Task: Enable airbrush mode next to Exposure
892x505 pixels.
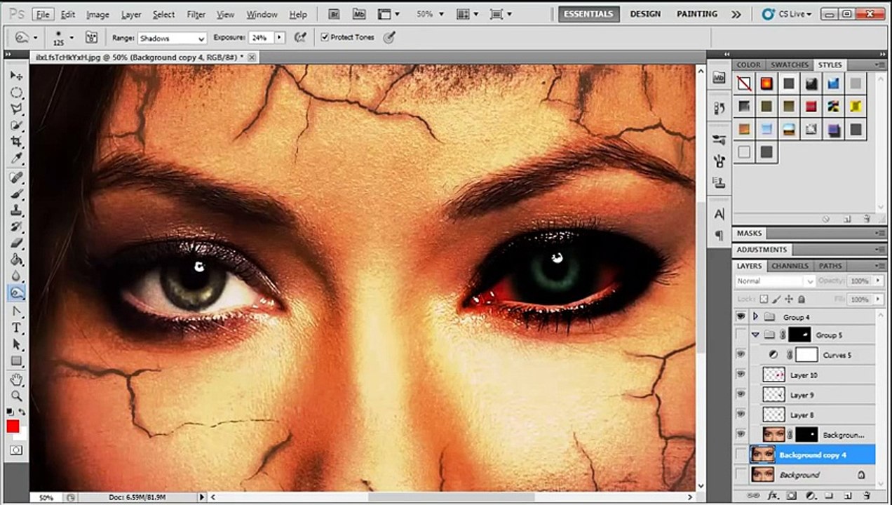Action: [301, 37]
